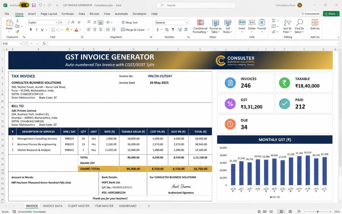Switch to the Insert ribbon tab
The height and width of the screenshot is (214, 342).
[32, 14]
